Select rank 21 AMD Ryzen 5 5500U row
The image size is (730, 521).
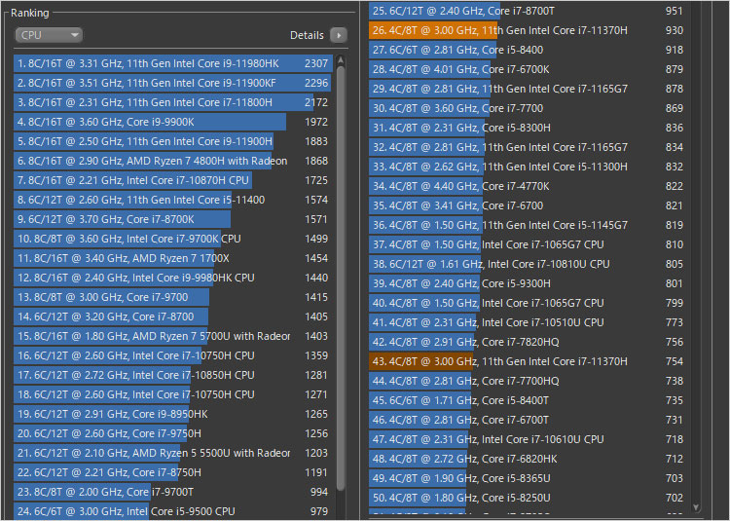click(173, 453)
